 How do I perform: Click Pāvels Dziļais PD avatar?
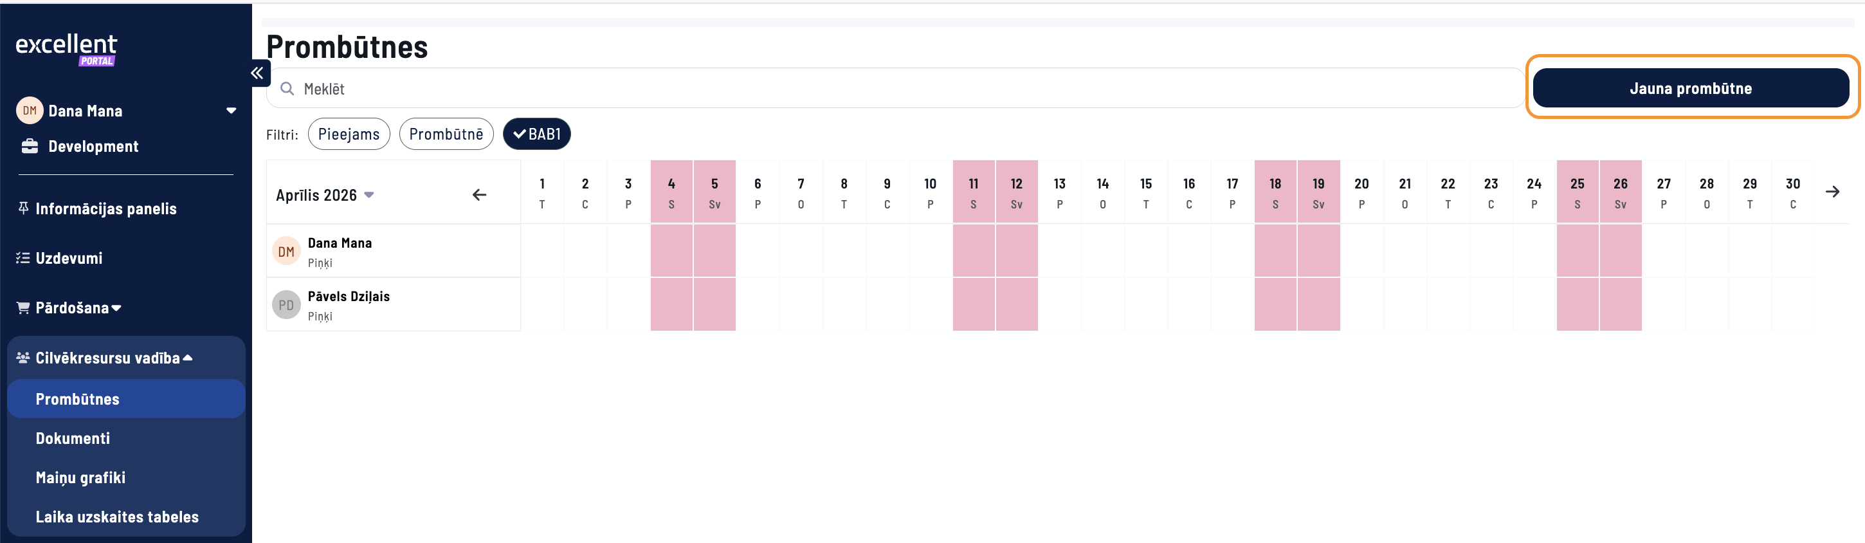pos(286,306)
